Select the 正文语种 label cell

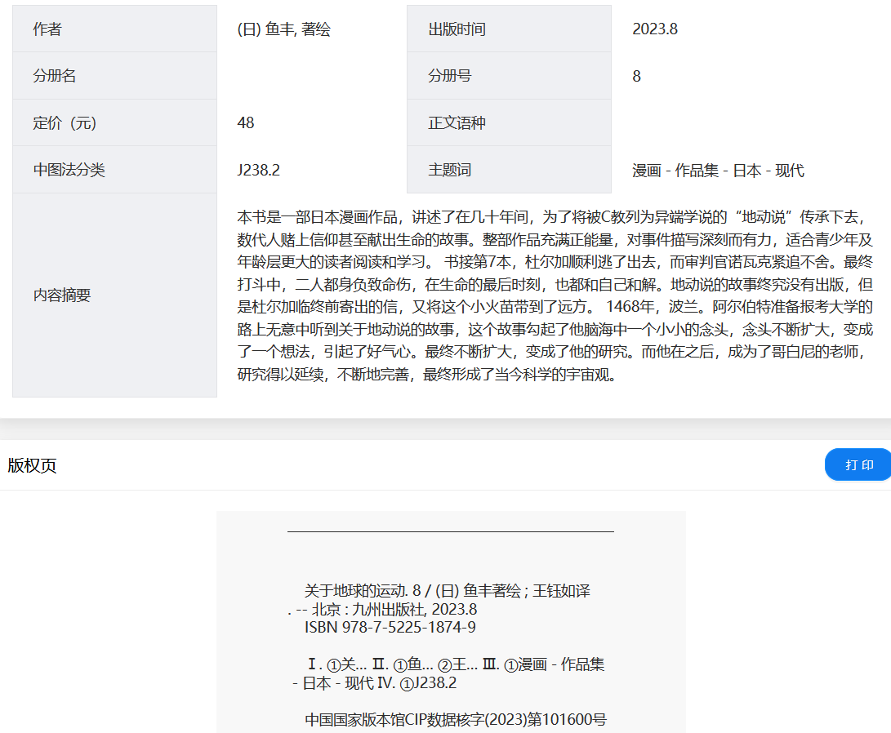(509, 122)
